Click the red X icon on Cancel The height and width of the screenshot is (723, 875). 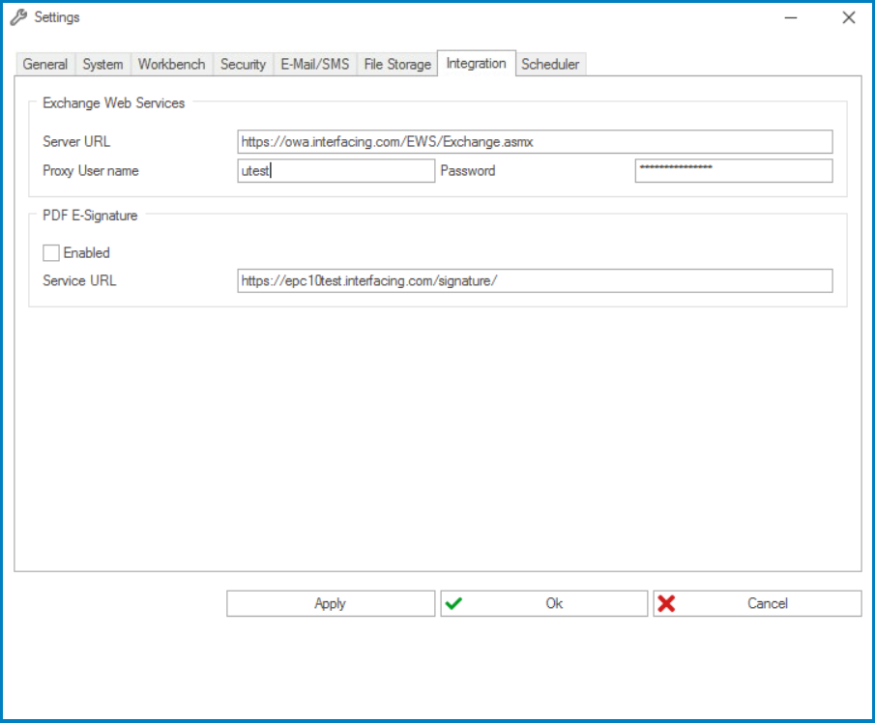[x=666, y=603]
